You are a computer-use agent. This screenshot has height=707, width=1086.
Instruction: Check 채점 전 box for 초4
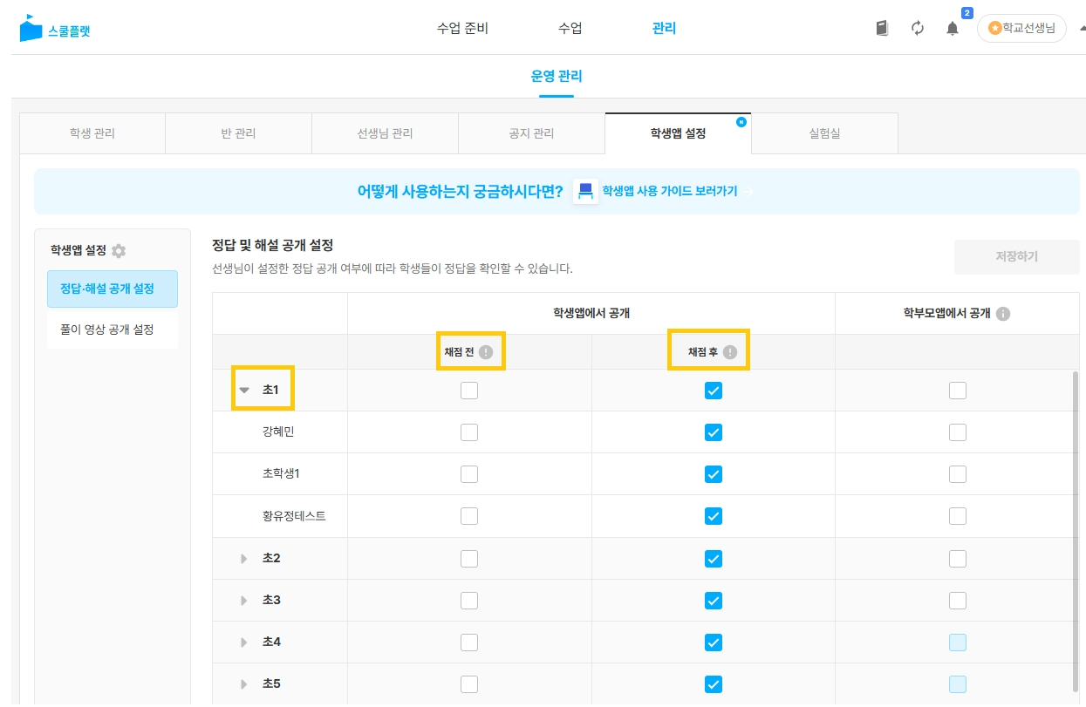(469, 642)
